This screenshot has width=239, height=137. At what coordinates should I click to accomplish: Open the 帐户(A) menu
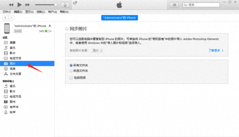pos(53,12)
